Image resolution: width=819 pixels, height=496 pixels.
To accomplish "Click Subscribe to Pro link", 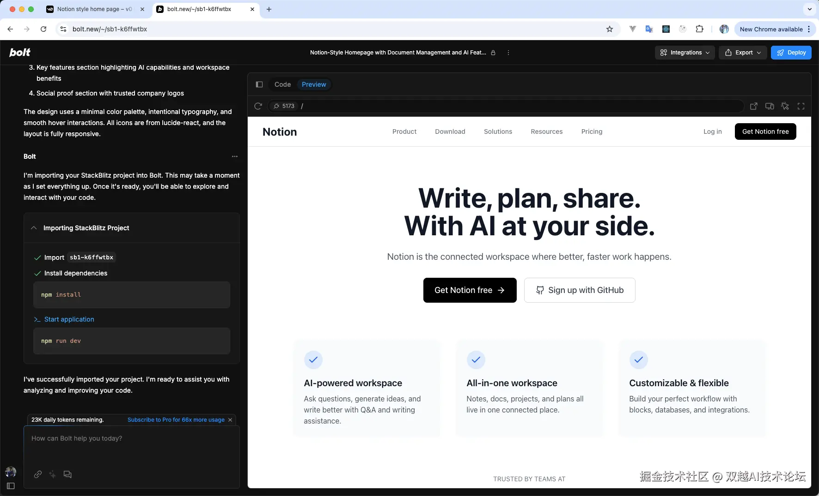I will (x=176, y=420).
